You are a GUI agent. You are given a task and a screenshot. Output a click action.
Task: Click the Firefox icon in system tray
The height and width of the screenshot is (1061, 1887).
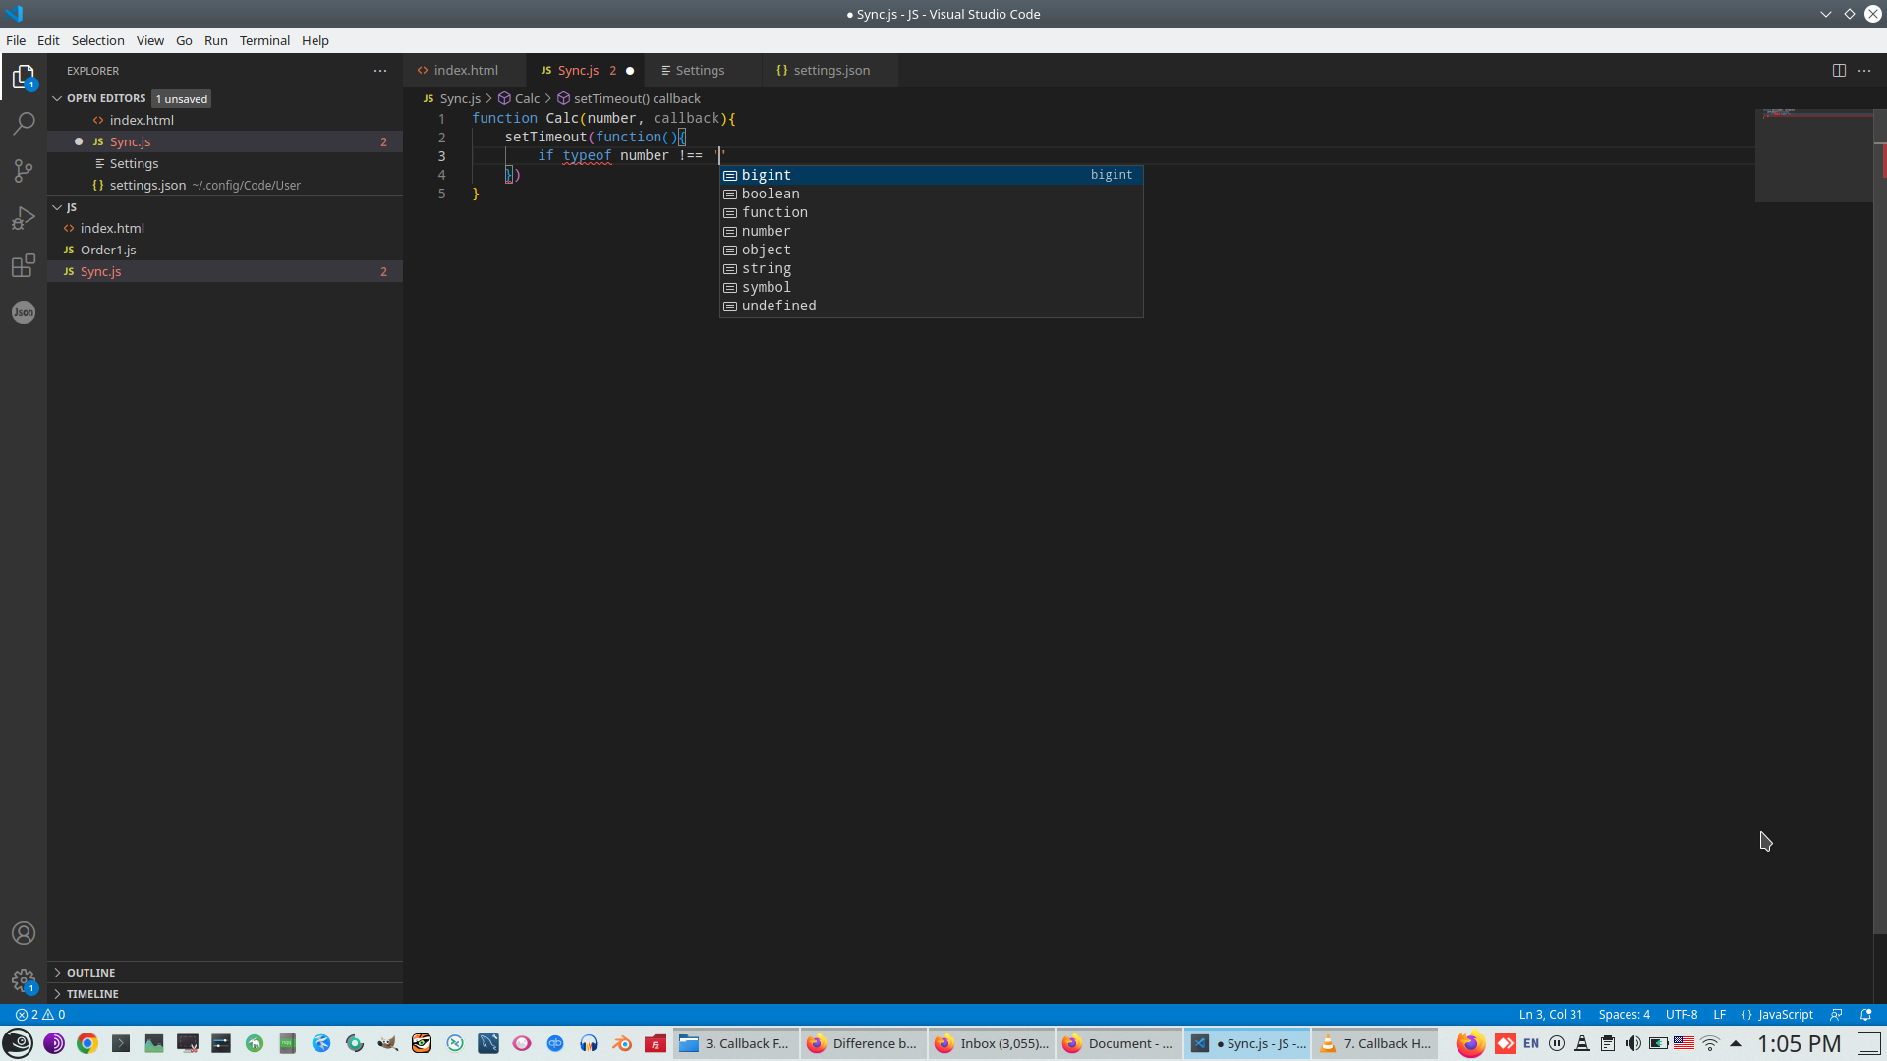click(x=1470, y=1043)
